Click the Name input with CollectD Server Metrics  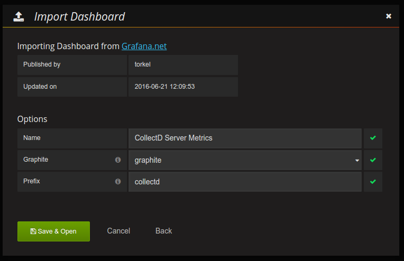244,138
